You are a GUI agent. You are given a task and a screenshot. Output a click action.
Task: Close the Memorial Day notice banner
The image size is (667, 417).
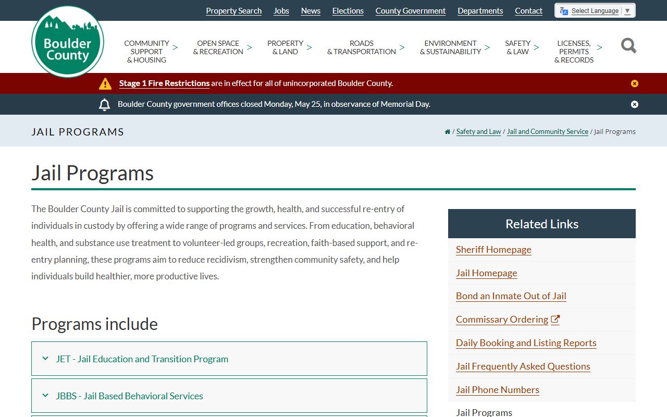tap(635, 104)
